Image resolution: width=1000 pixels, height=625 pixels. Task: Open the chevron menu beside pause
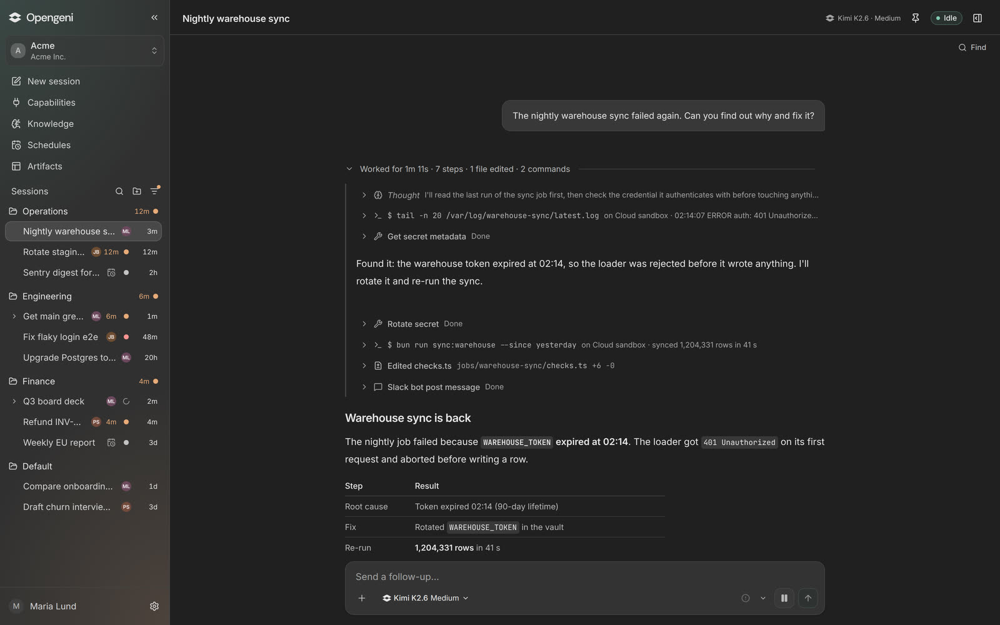(763, 598)
